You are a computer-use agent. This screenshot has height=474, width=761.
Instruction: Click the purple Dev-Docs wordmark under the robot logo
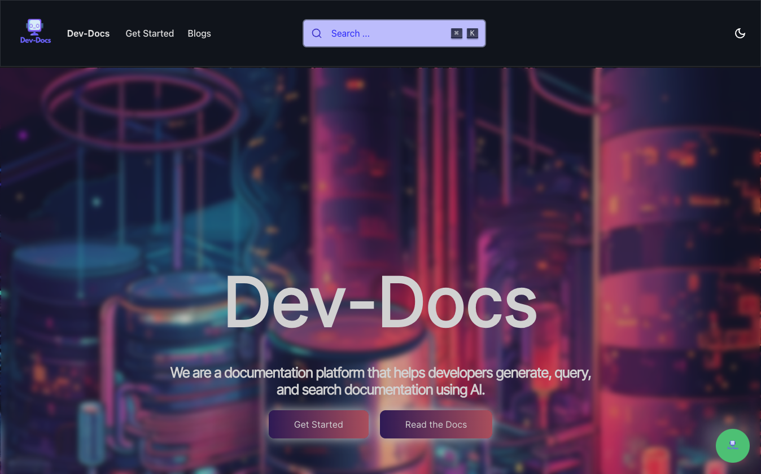(36, 40)
